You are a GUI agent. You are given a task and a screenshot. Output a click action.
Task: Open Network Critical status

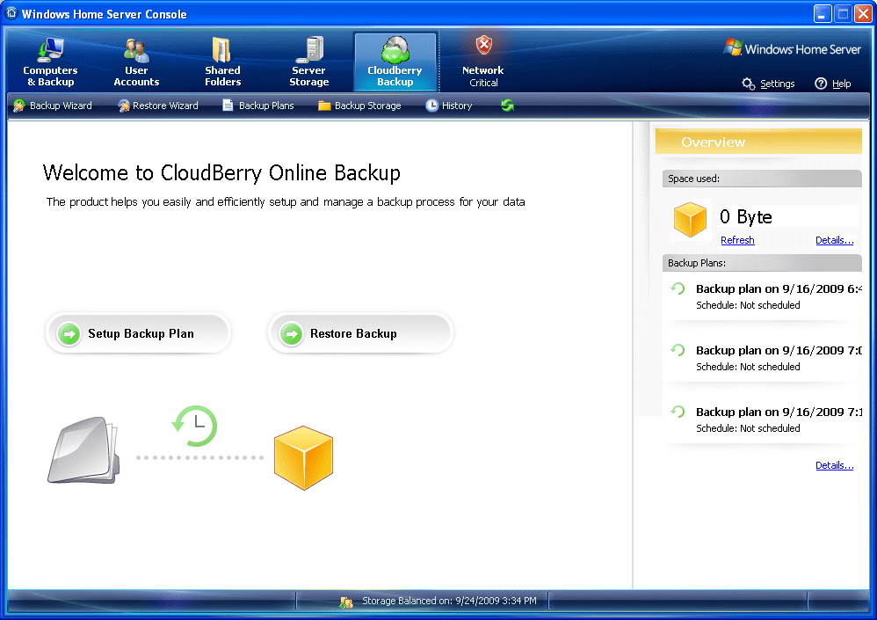(x=483, y=62)
